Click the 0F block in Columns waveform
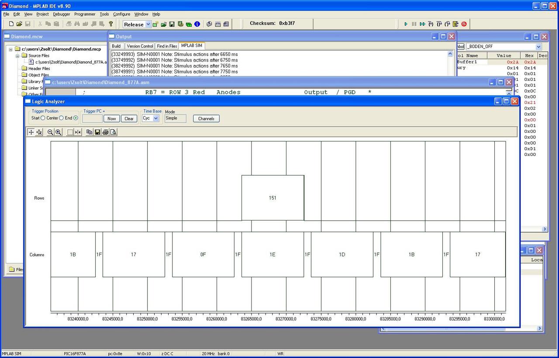 coord(203,255)
